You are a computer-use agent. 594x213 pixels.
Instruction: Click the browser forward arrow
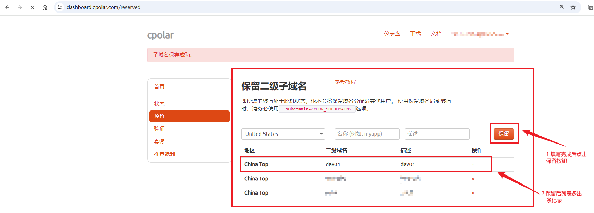[20, 7]
